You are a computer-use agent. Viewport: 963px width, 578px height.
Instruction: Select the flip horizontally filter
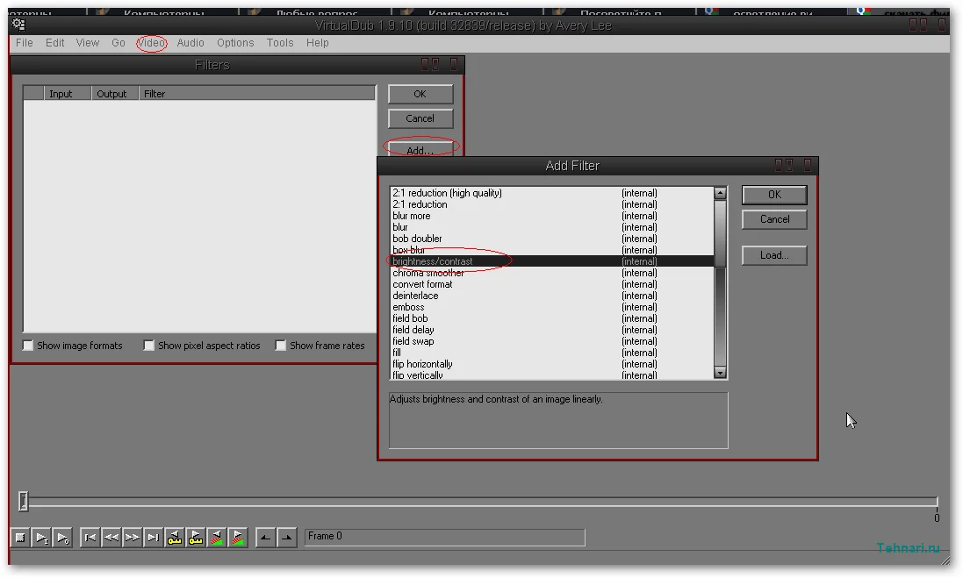click(551, 364)
